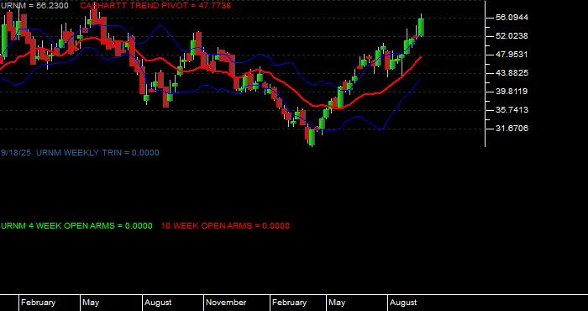The image size is (588, 311).
Task: Click the November label on time axis
Action: pyautogui.click(x=226, y=303)
